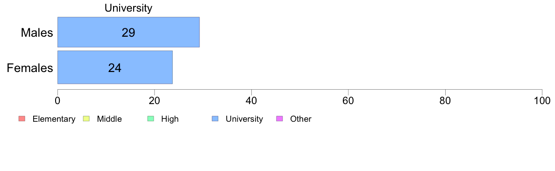
Task: Click the High green legend swatch
Action: 149,119
